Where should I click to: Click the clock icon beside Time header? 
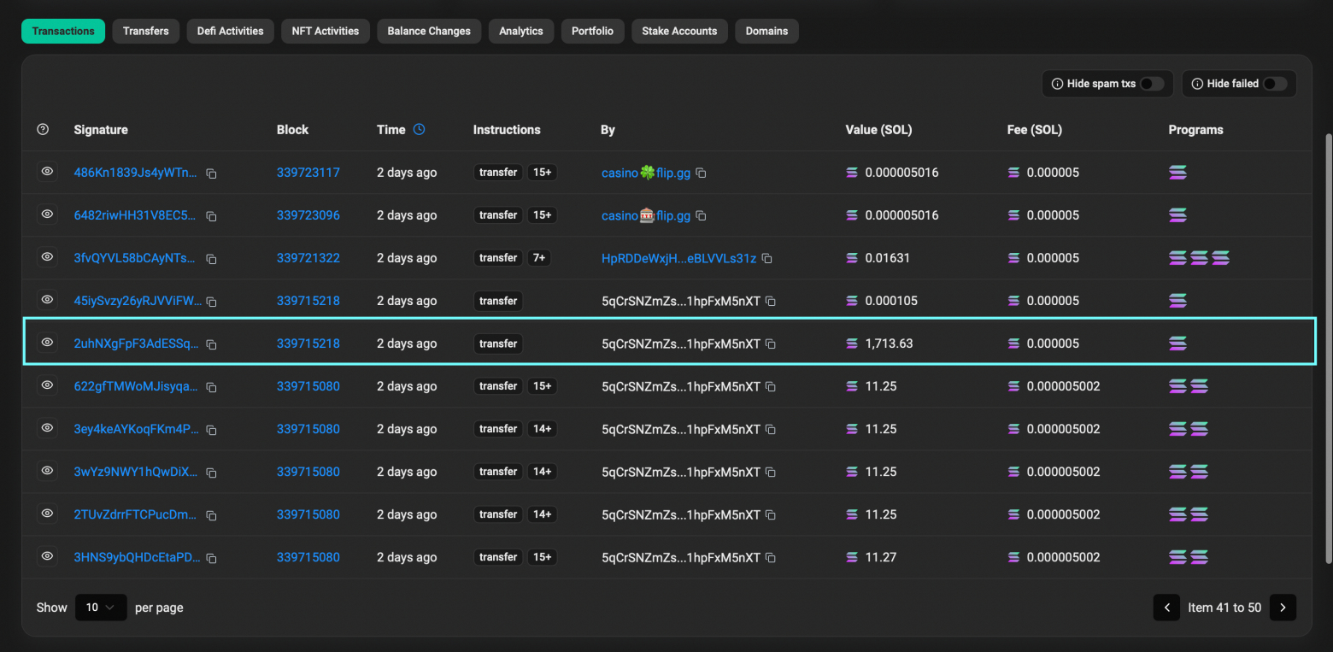(419, 130)
